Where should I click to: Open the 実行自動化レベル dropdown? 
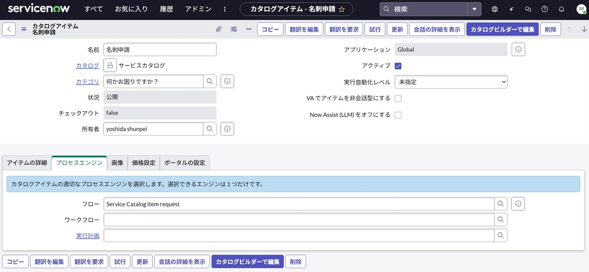tap(451, 82)
